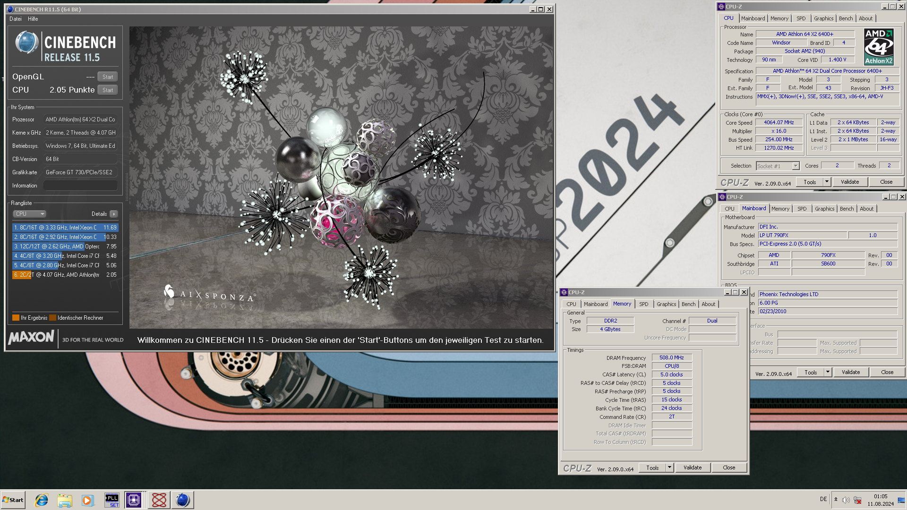Open Memory tab in Mainboard CPU-Z window
907x510 pixels.
point(780,209)
